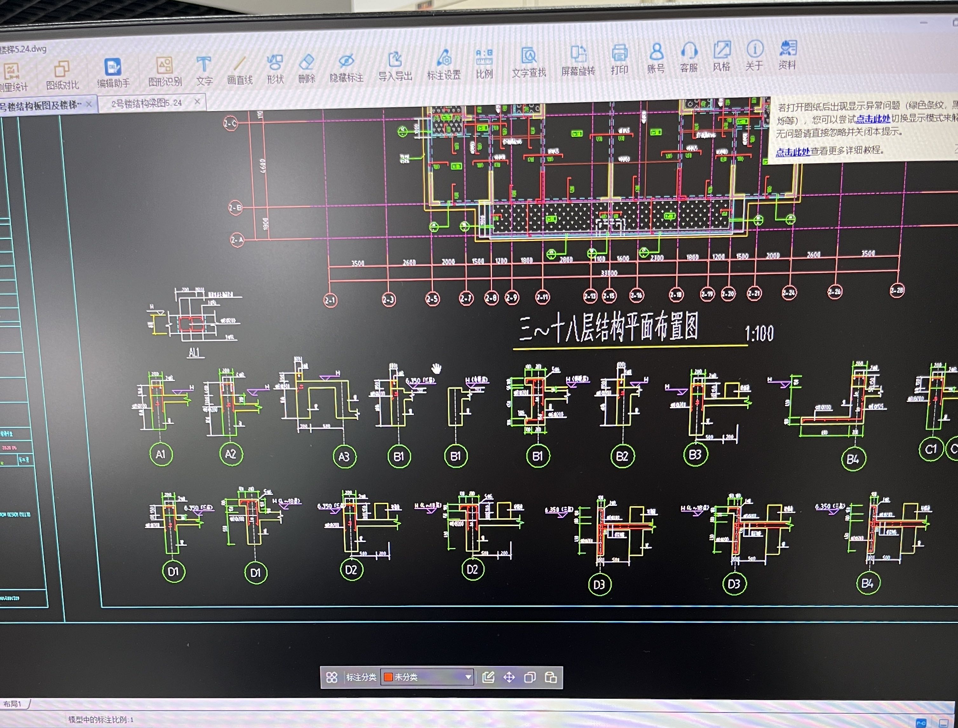The width and height of the screenshot is (958, 728).
Task: Click the 33800 overall dimension text
Action: pyautogui.click(x=609, y=273)
